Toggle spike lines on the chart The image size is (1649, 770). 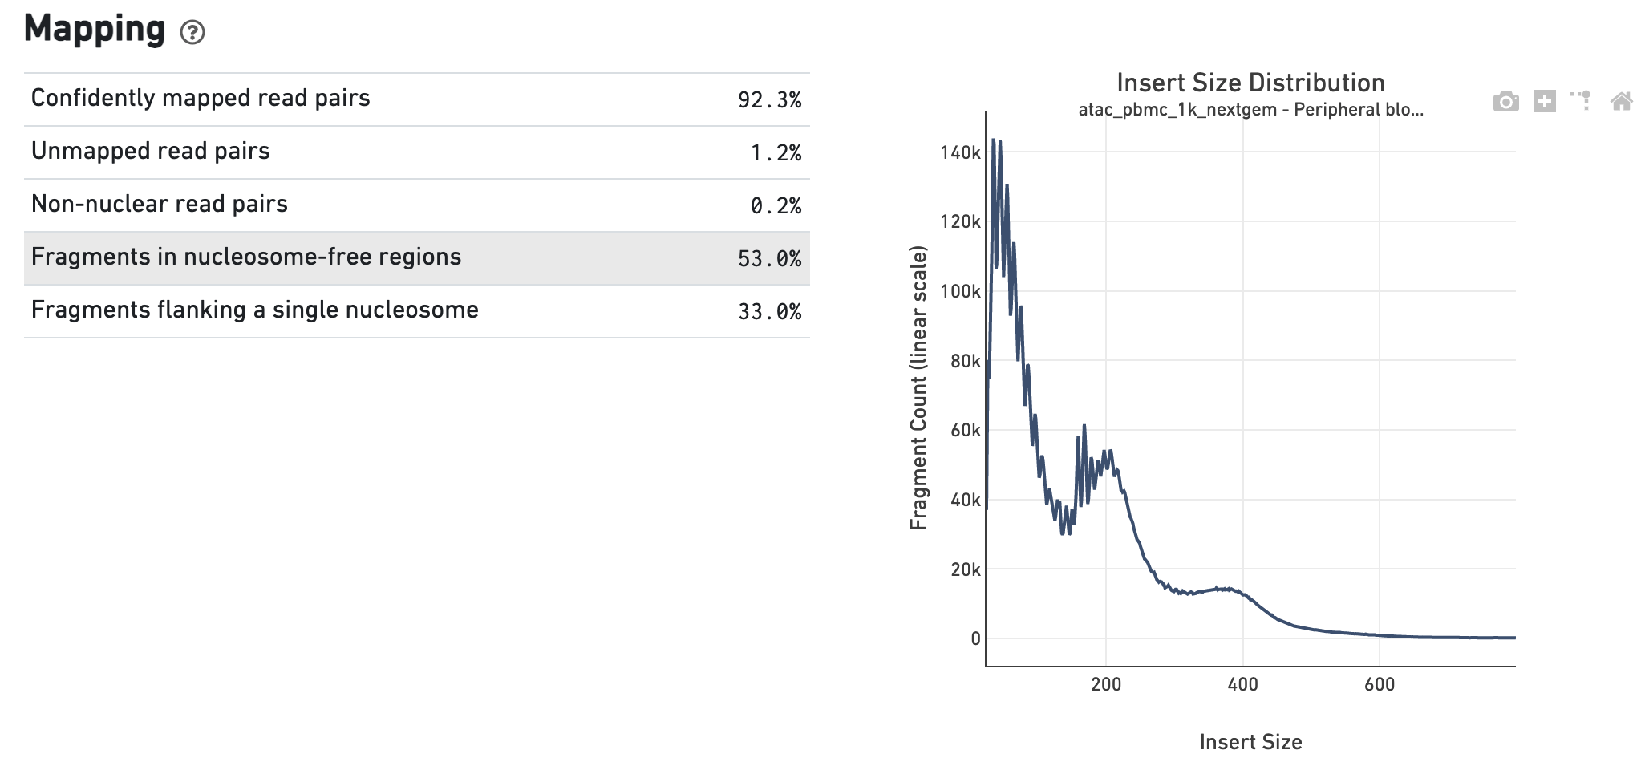click(x=1582, y=101)
